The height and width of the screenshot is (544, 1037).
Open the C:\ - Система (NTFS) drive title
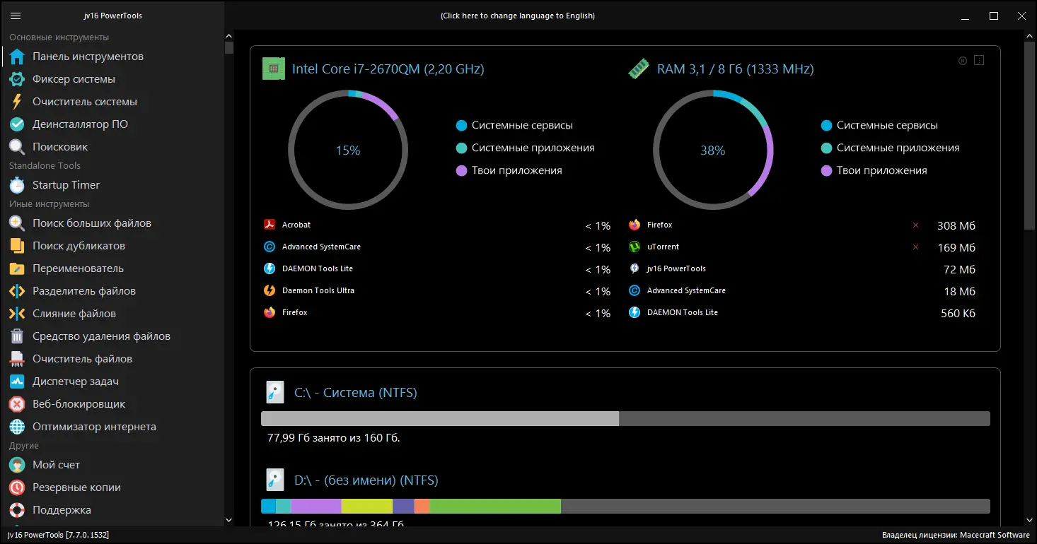coord(356,392)
